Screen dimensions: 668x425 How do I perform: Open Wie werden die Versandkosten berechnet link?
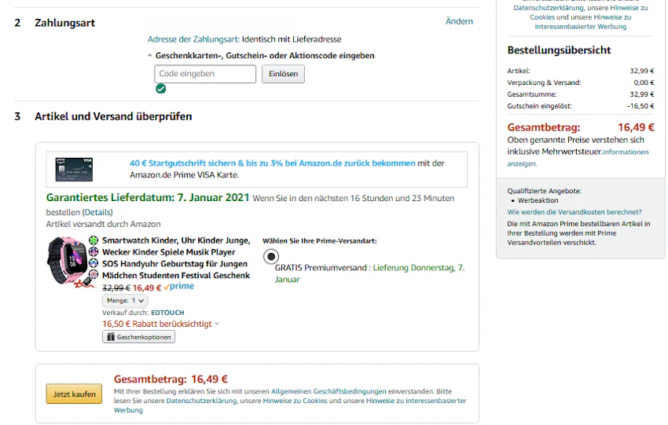coord(574,212)
